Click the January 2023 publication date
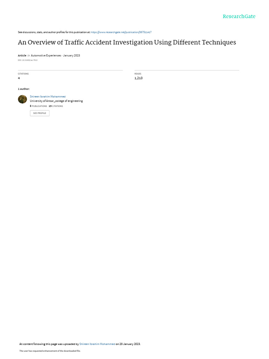This screenshot has width=269, height=359. [x=71, y=55]
